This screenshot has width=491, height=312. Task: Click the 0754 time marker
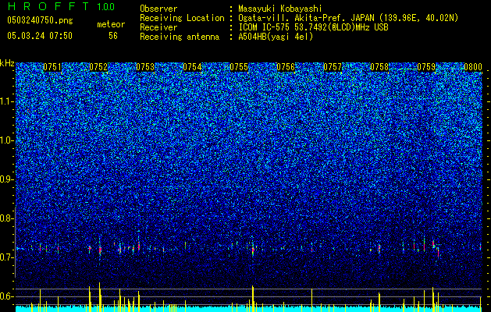pos(192,67)
